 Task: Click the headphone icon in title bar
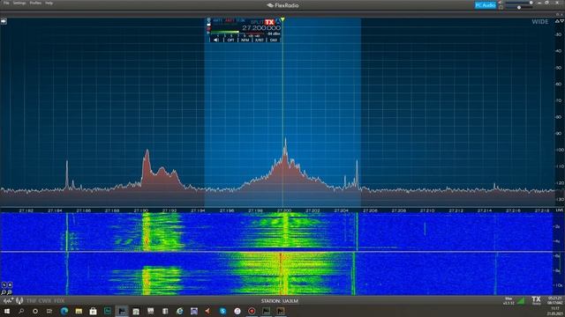pyautogui.click(x=501, y=7)
